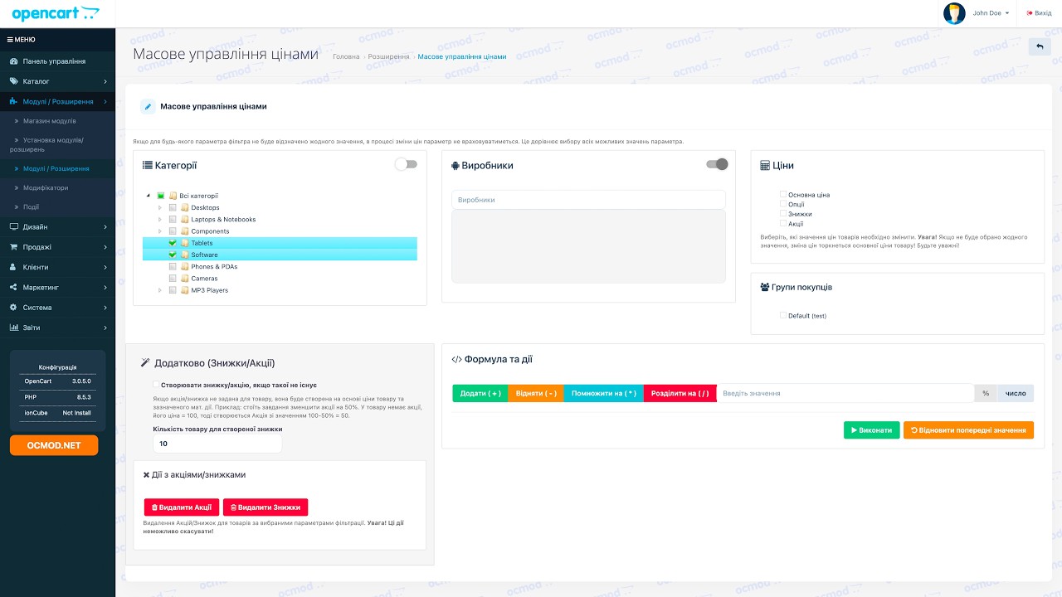Expand the Laptops & Notebooks node
The height and width of the screenshot is (597, 1062).
160,220
